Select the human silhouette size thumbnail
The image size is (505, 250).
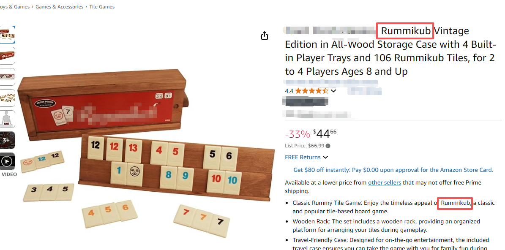(7, 119)
